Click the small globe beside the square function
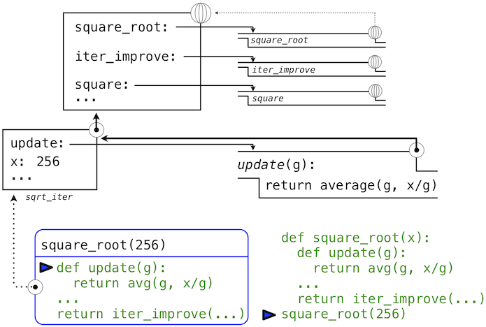Viewport: 486px width, 327px height. click(376, 90)
